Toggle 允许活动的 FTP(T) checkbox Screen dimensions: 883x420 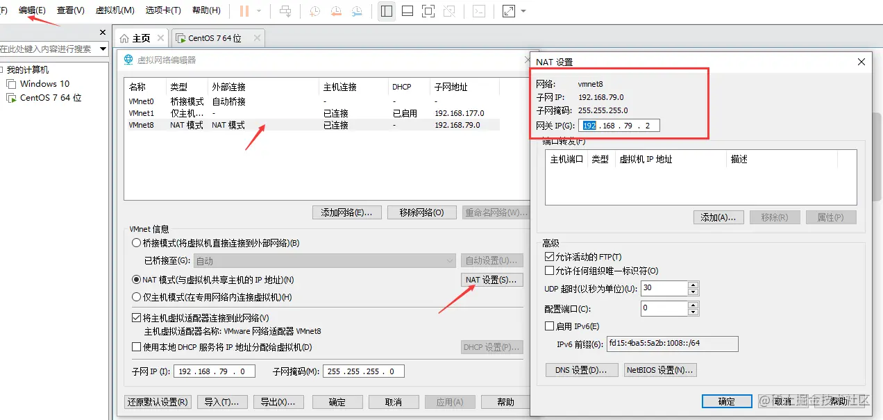[x=550, y=257]
